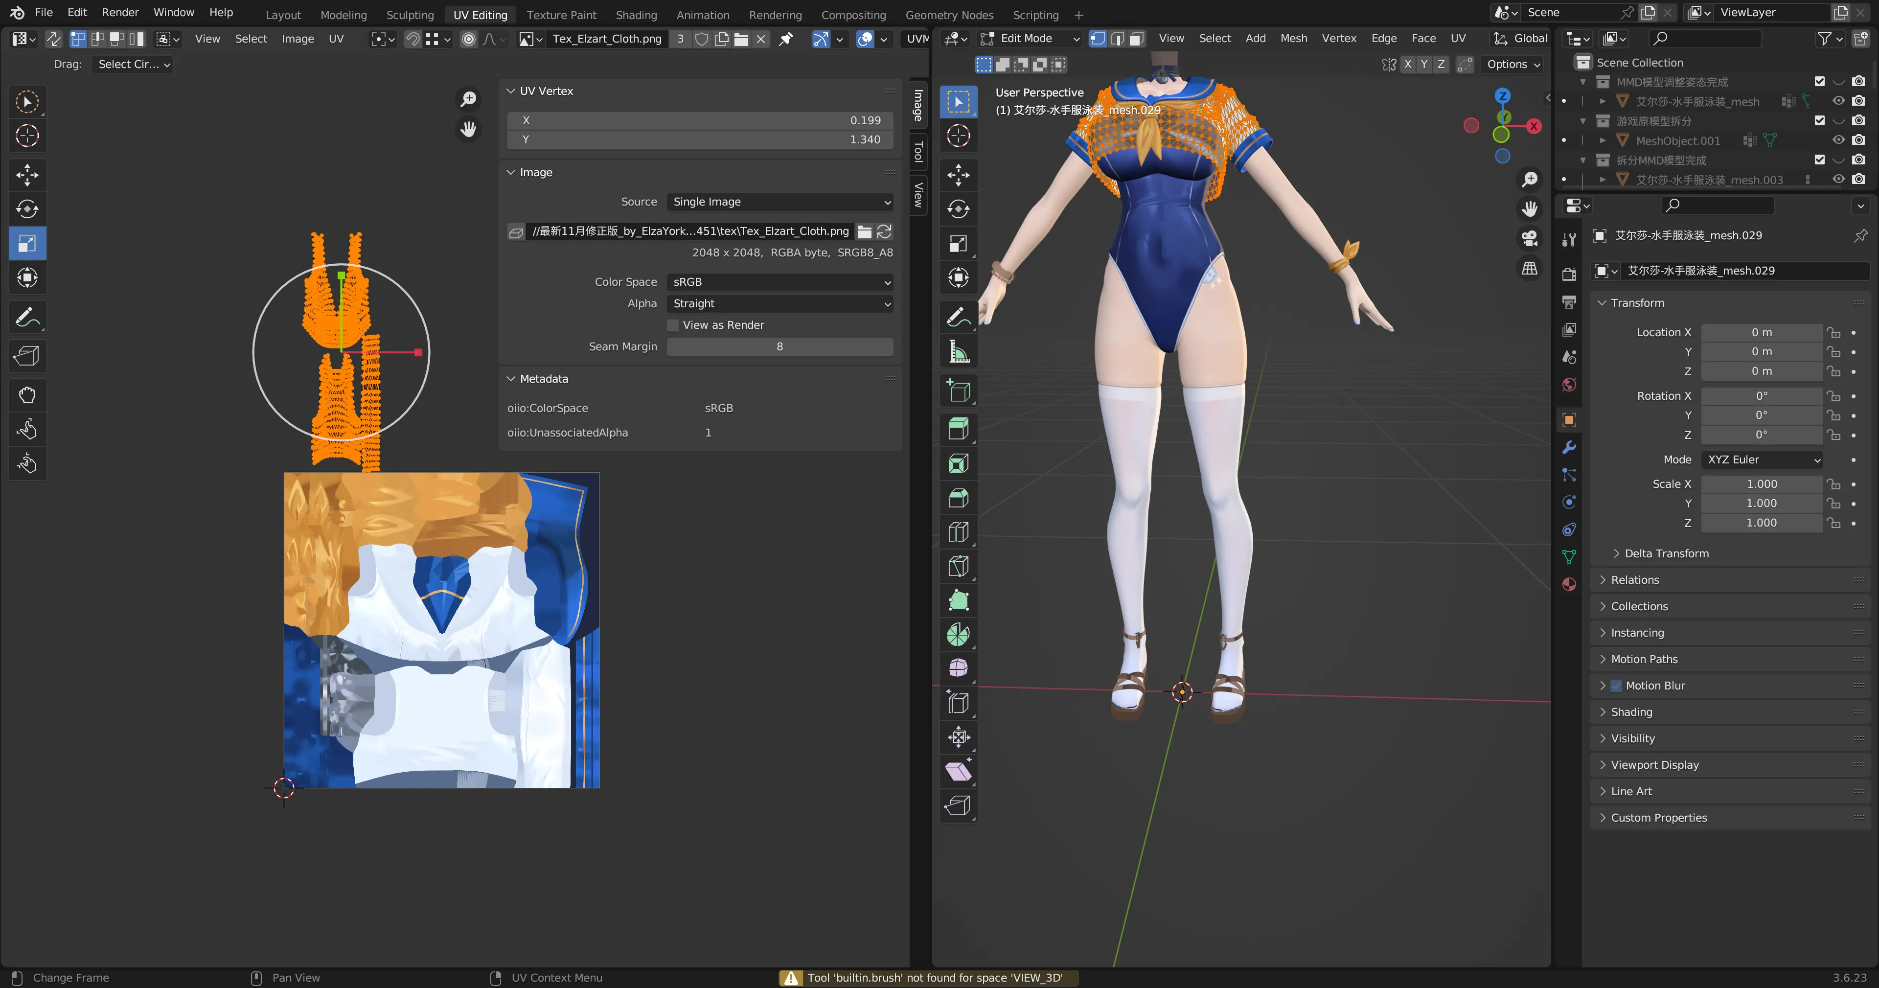Click the Loop Cut tool icon
The height and width of the screenshot is (988, 1879).
958,532
